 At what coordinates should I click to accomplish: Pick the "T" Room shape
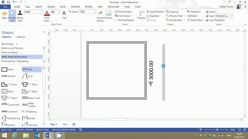[30, 85]
